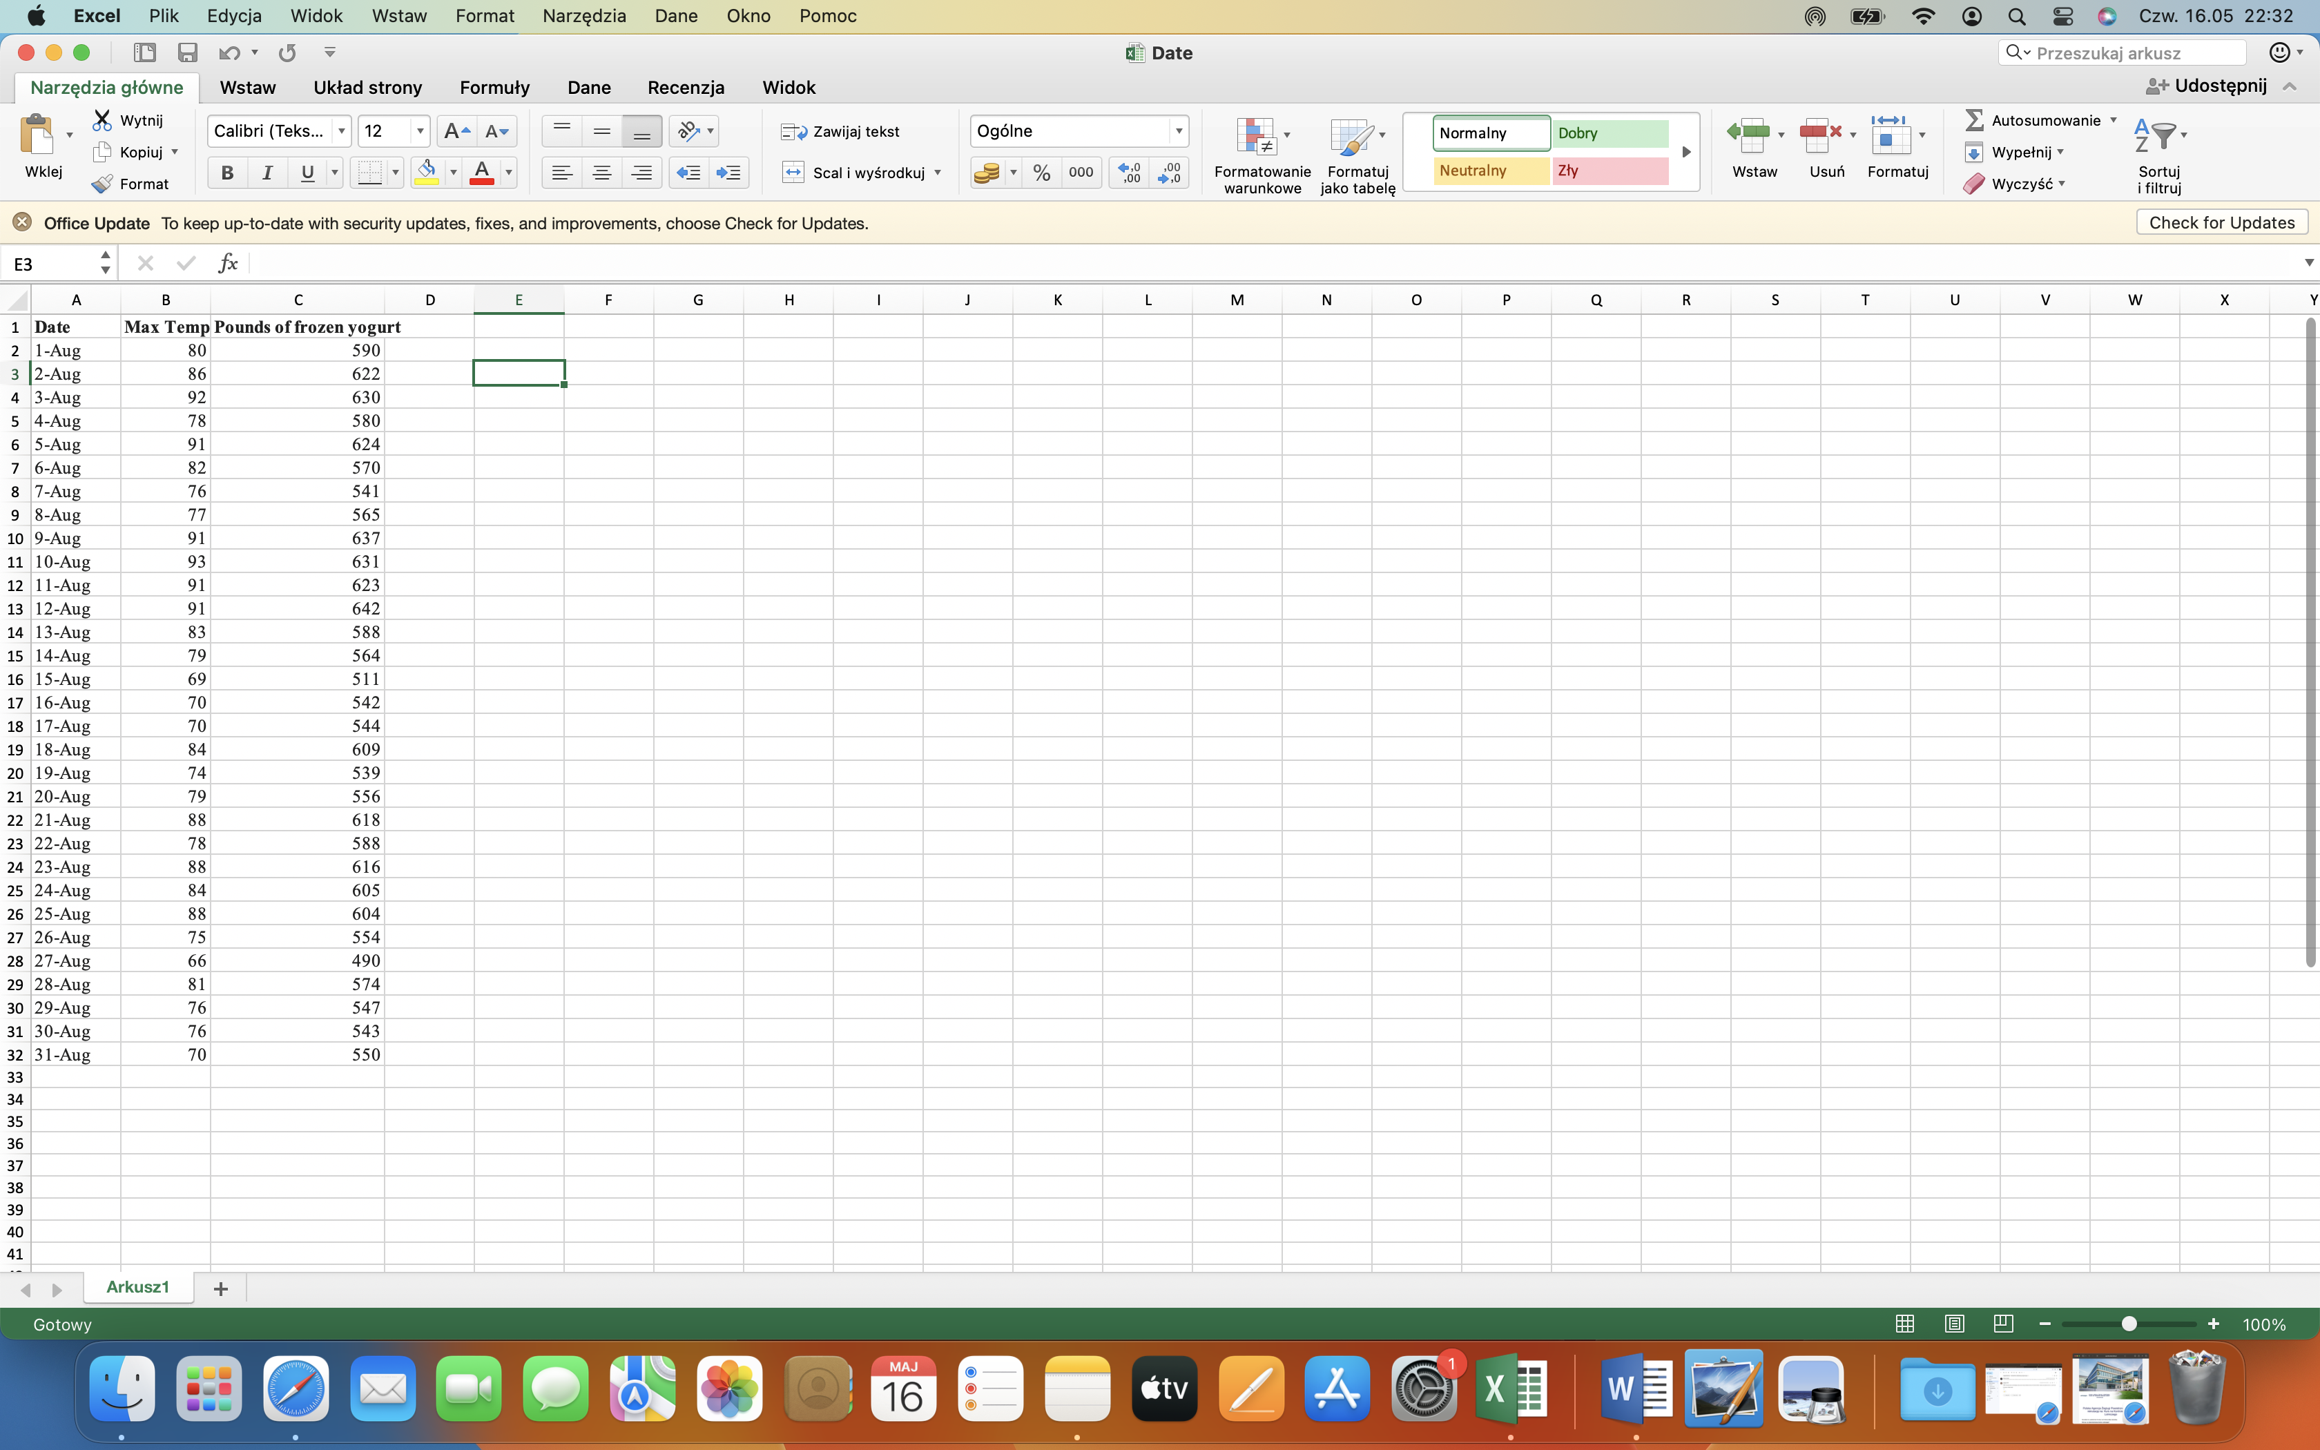Toggle bold formatting button
Viewport: 2320px width, 1450px height.
point(227,173)
